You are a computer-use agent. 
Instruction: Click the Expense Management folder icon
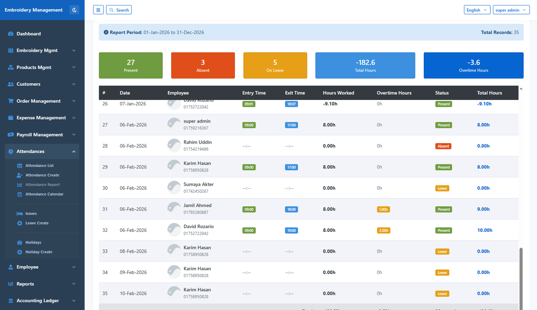click(11, 118)
